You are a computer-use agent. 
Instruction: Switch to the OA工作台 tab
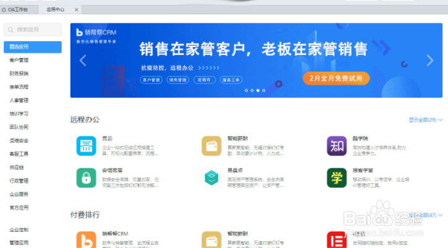19,10
